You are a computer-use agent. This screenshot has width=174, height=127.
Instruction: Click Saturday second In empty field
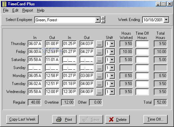(x=70, y=60)
